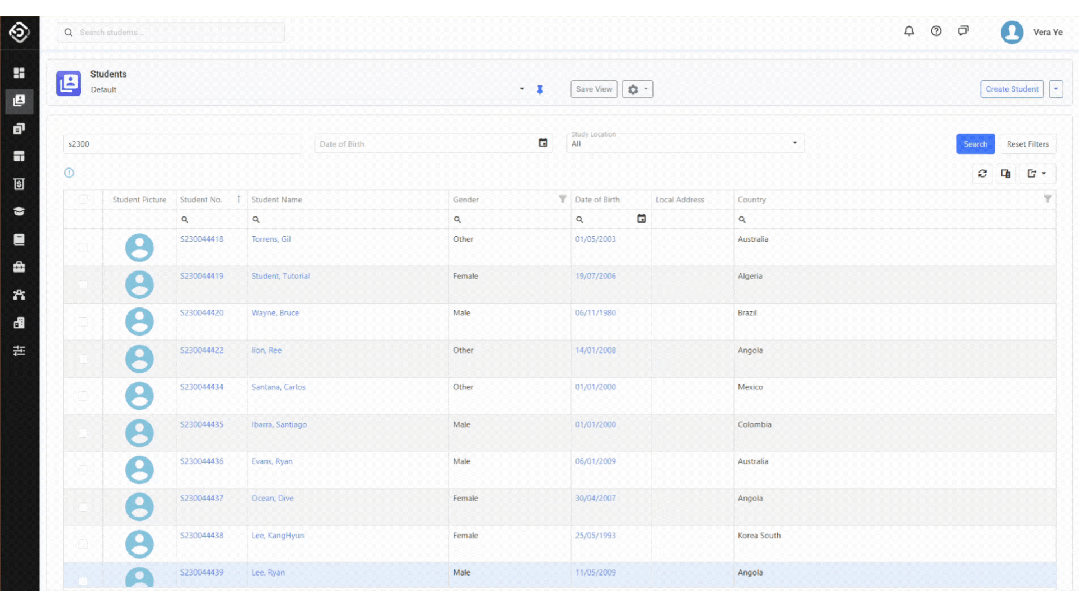This screenshot has height=607, width=1079.
Task: Click the pin view icon
Action: 540,89
